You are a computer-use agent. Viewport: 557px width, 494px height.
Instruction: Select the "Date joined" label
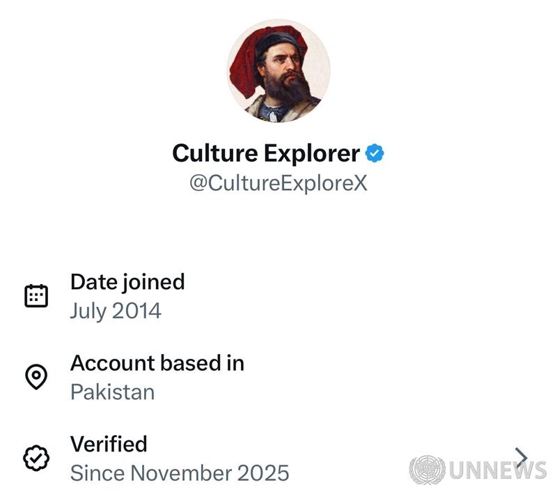[127, 281]
